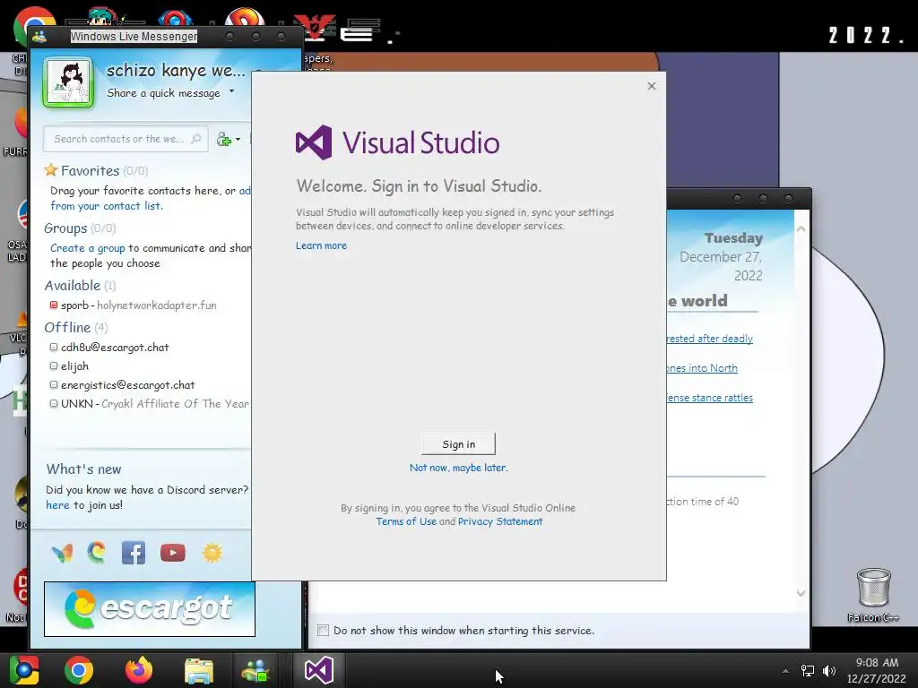The width and height of the screenshot is (918, 688).
Task: Click the YouTube icon in Messenger
Action: 173,553
